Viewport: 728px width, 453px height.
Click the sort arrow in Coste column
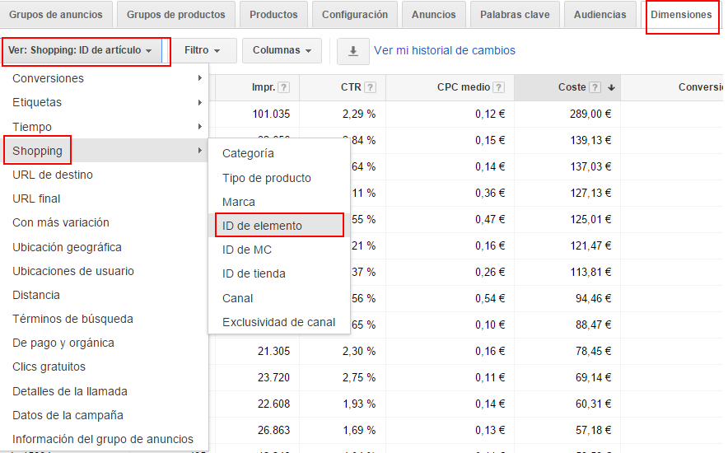click(612, 87)
